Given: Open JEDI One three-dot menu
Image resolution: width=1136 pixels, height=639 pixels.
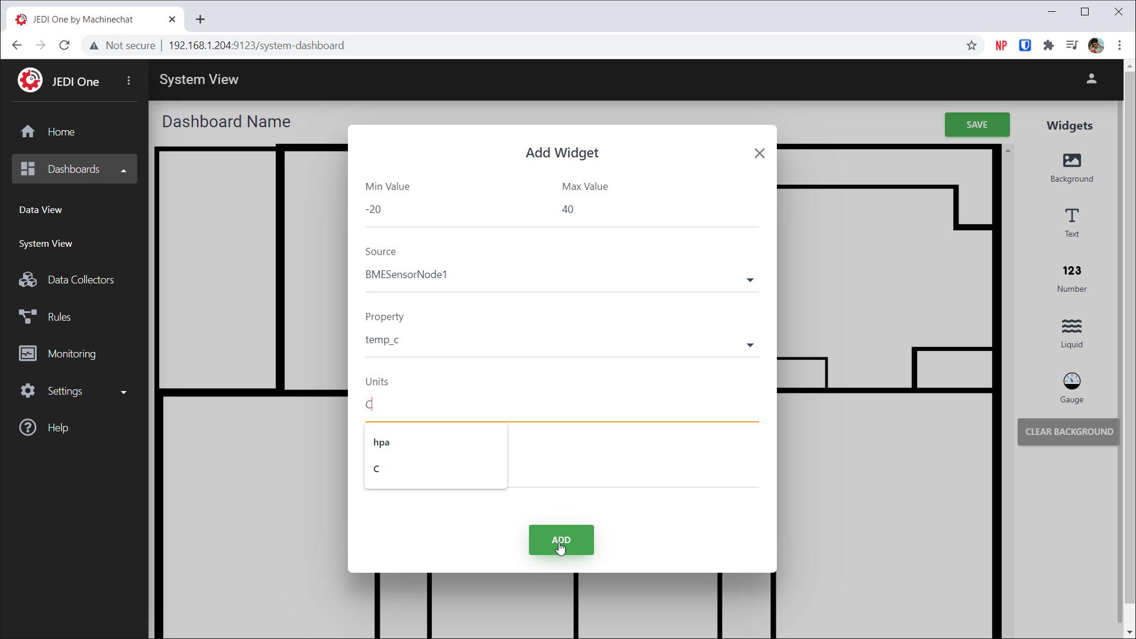Looking at the screenshot, I should pyautogui.click(x=128, y=81).
